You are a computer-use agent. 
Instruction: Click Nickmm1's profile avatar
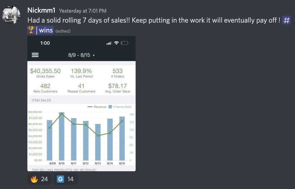coord(11,15)
